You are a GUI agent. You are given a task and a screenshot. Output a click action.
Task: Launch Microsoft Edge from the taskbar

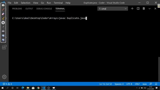[x=23, y=88]
